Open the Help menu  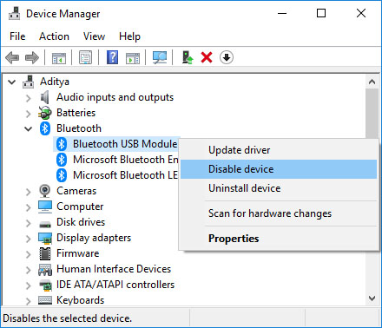[x=129, y=36]
